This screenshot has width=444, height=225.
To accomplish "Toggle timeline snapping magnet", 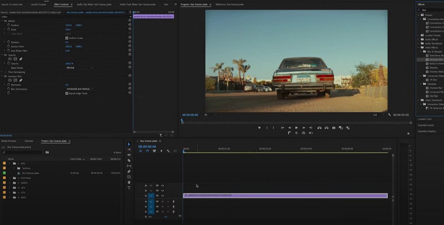I will [x=147, y=151].
